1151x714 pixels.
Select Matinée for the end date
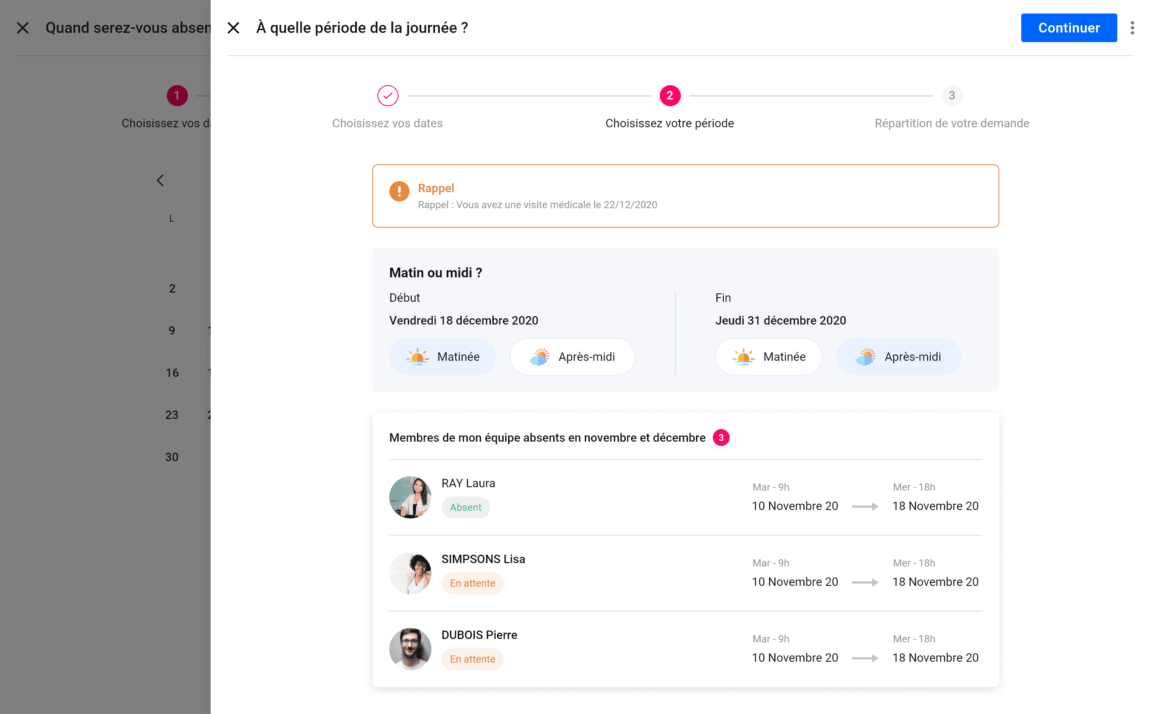[x=768, y=357]
